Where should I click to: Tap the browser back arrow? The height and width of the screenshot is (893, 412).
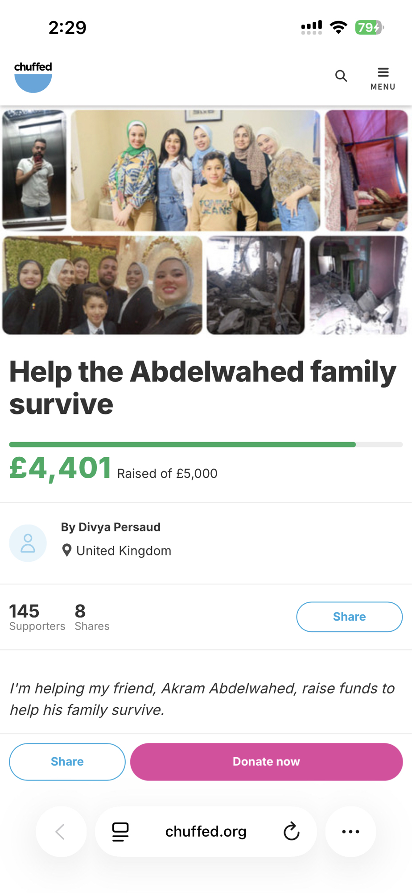point(61,831)
